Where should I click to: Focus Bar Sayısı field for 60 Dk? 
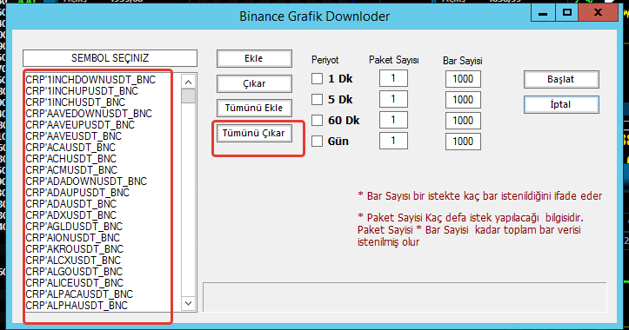click(x=463, y=121)
